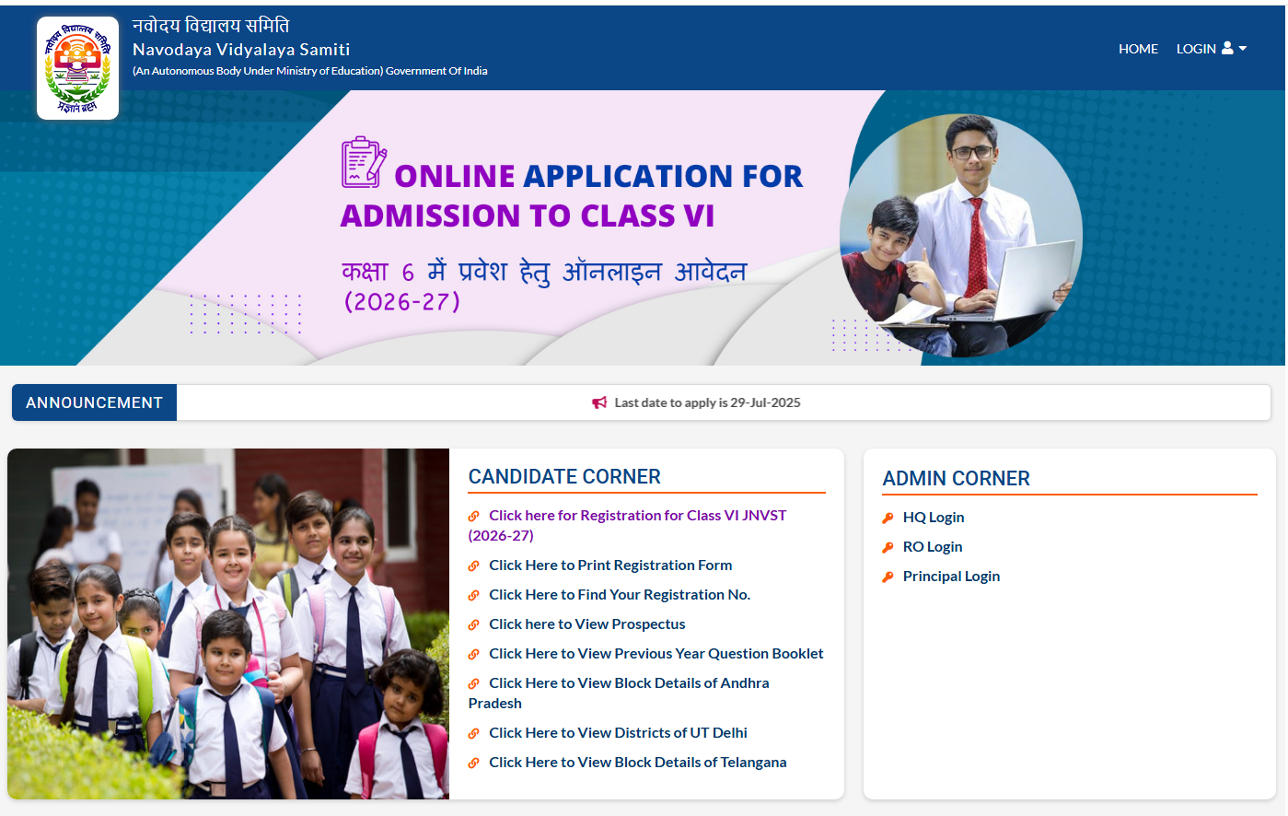Click the clipboard icon in the banner
Image resolution: width=1288 pixels, height=816 pixels.
364,162
